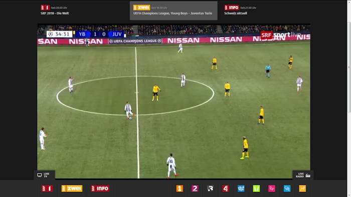Select SRF 1 'Die Welt' program tab

click(83, 10)
